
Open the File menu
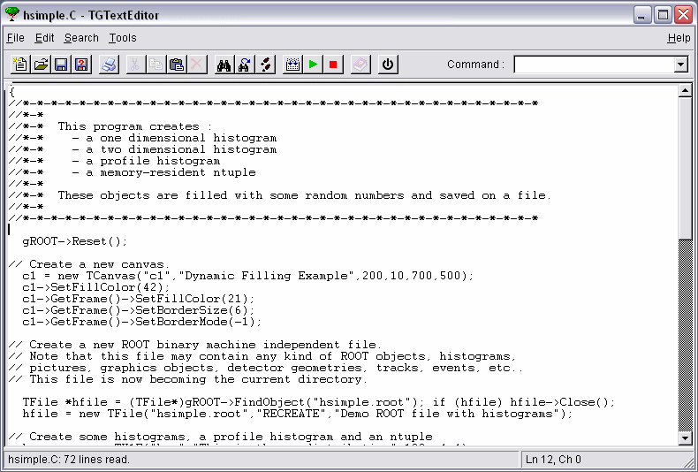[x=15, y=38]
